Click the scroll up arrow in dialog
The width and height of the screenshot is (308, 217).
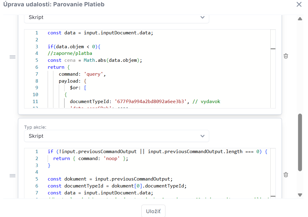click(x=300, y=19)
